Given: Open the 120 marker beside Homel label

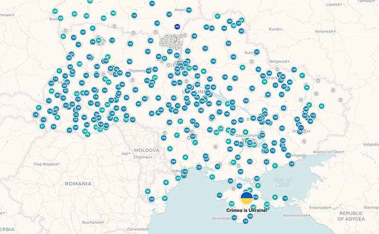Looking at the screenshot, I should tap(189, 10).
